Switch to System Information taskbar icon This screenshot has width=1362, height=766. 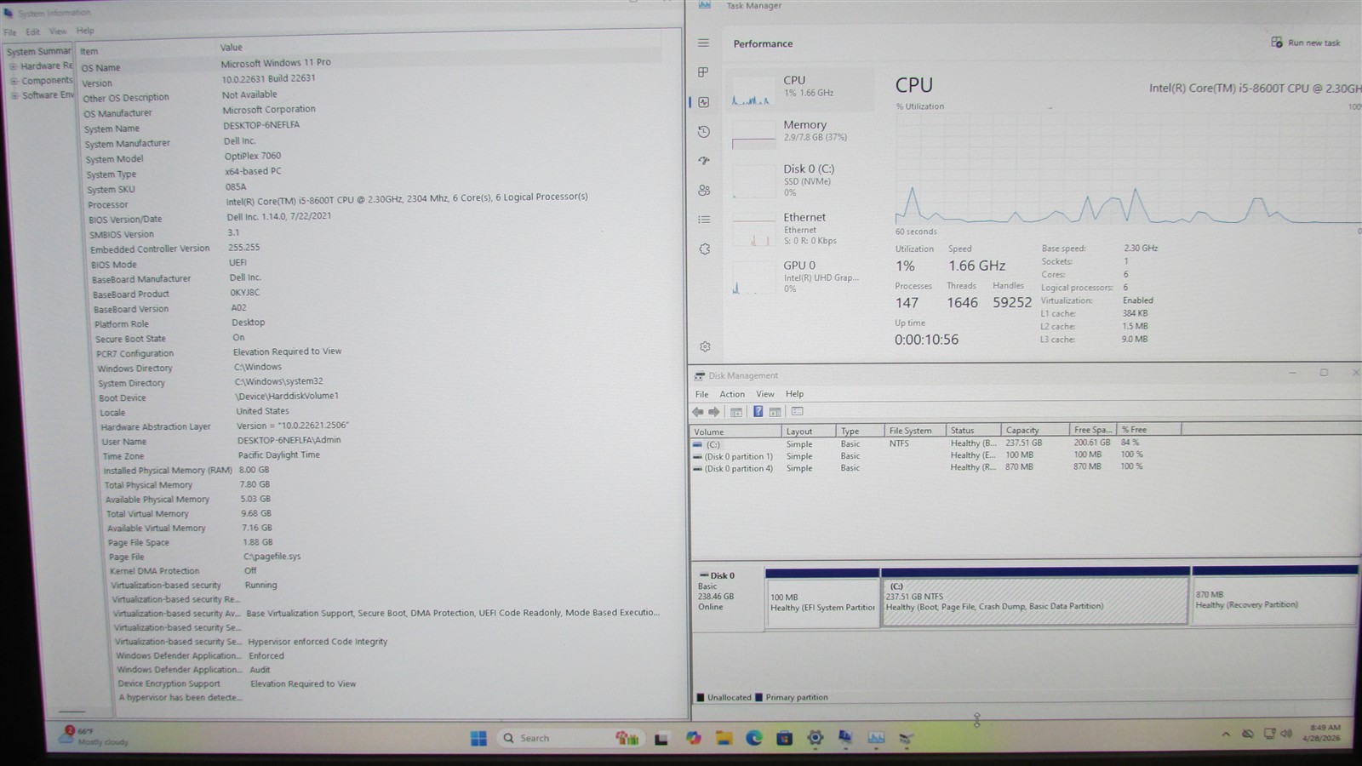845,738
